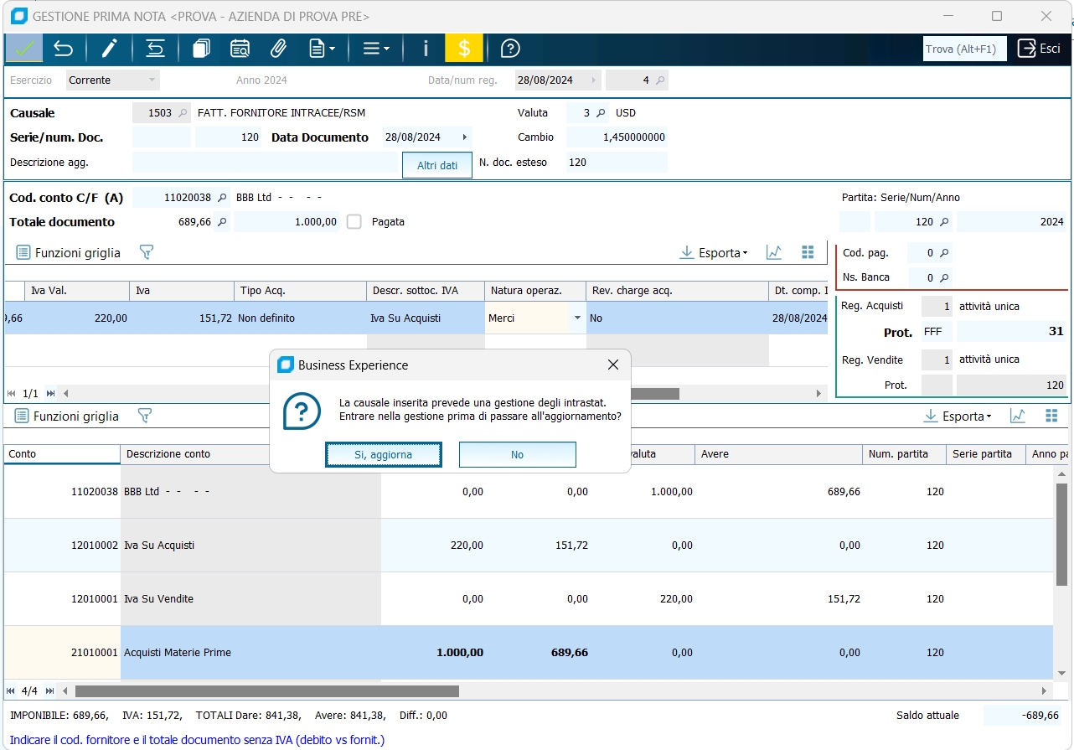Viewport: 1074px width, 750px height.
Task: Open the Natura operaz. Merci dropdown
Action: coord(576,318)
